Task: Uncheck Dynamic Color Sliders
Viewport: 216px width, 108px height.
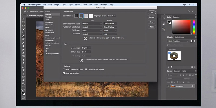Action: (x=86, y=69)
